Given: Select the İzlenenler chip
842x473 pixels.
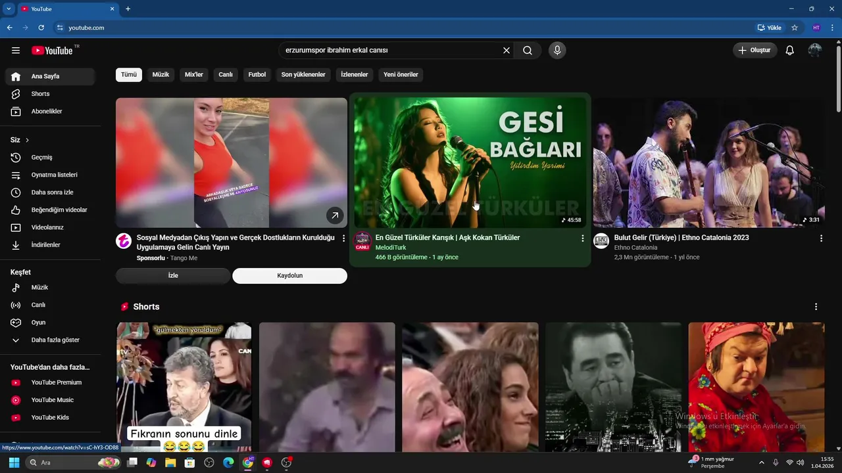Looking at the screenshot, I should pos(355,75).
